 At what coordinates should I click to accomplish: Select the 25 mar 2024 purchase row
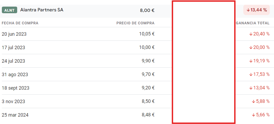coord(135,115)
